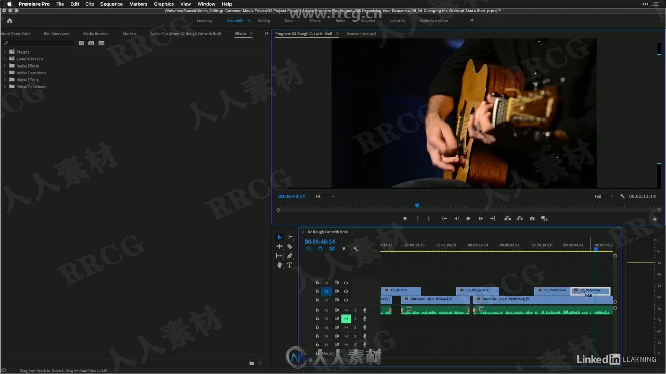The width and height of the screenshot is (666, 374).
Task: Click Add Marker in Program Monitor
Action: (x=405, y=219)
